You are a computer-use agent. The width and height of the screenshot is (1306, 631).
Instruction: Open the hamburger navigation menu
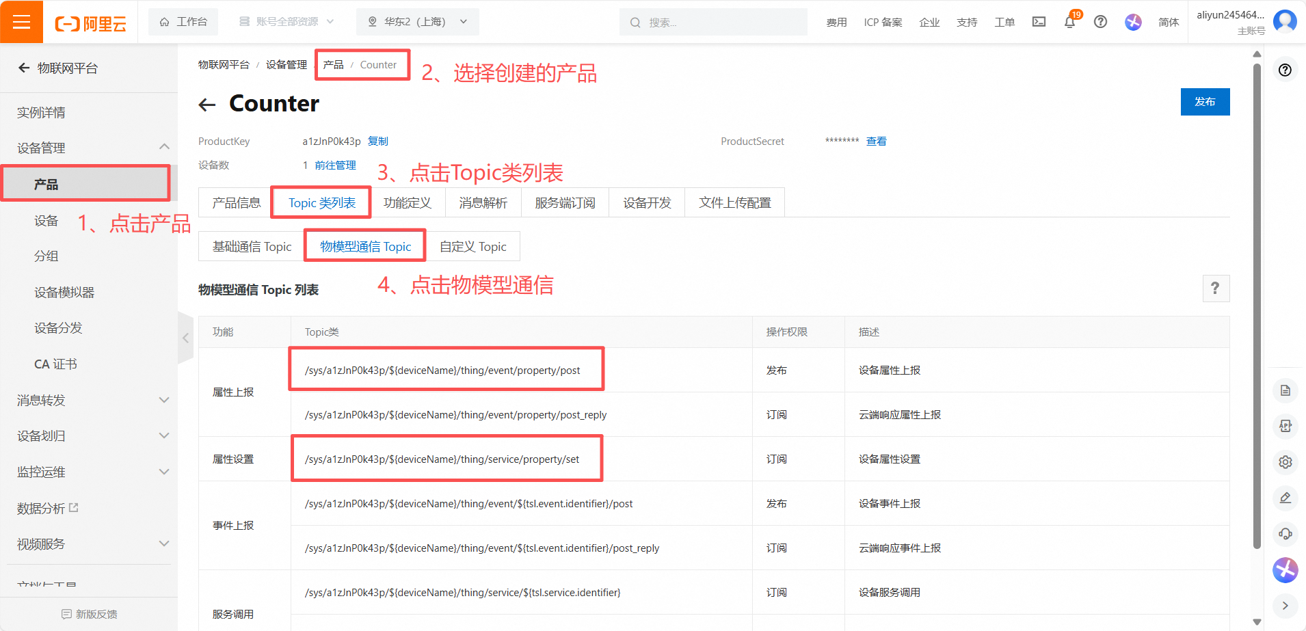point(21,22)
